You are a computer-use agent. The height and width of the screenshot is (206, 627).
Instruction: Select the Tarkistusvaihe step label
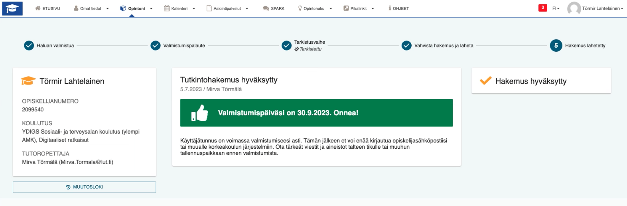[x=310, y=42]
